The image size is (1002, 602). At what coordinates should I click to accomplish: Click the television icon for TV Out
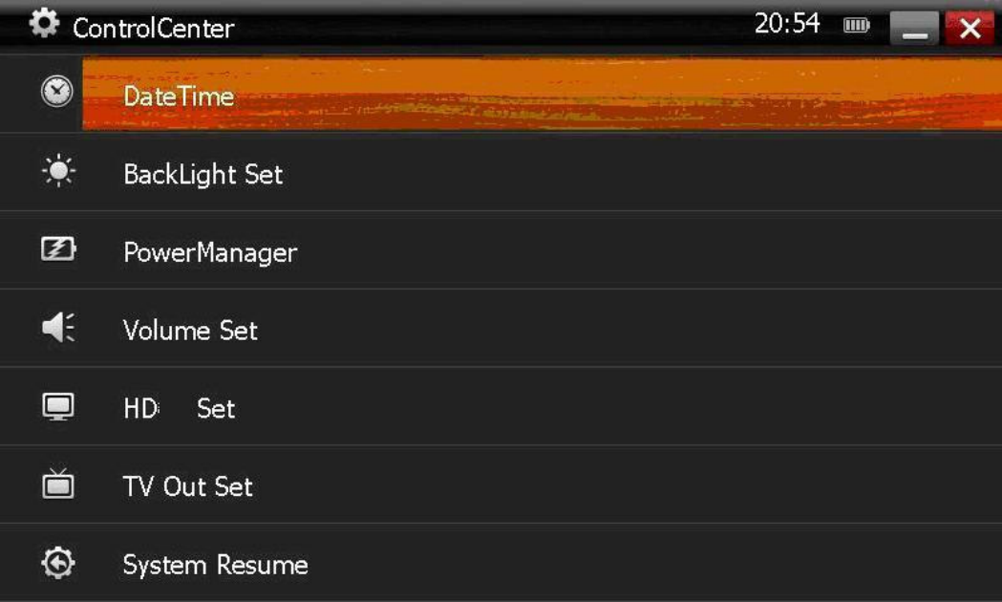point(58,484)
